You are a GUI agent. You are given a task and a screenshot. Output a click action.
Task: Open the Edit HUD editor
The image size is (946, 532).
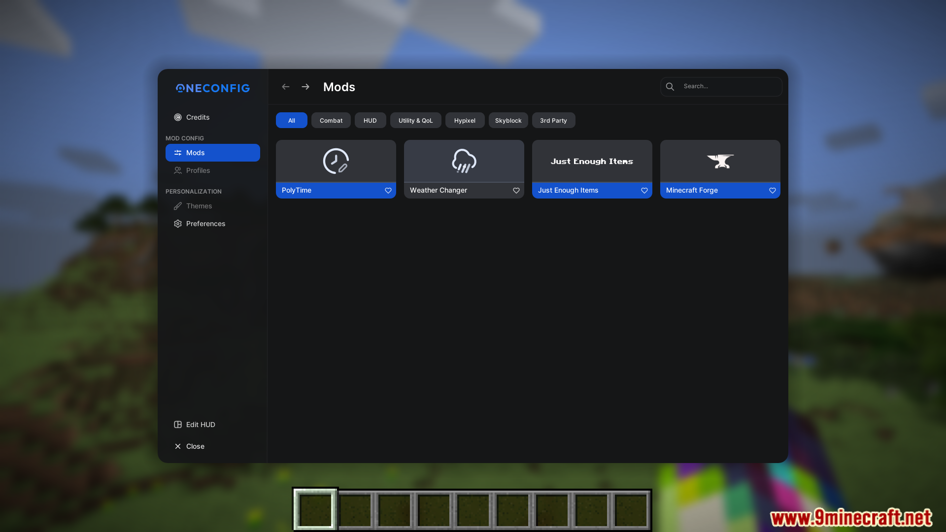(x=212, y=425)
